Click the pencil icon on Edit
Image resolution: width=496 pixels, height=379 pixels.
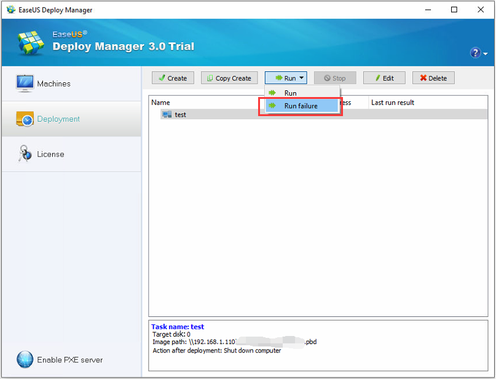point(378,78)
